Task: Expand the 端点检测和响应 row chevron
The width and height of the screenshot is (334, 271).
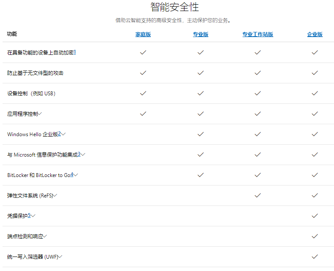Action: (x=45, y=236)
